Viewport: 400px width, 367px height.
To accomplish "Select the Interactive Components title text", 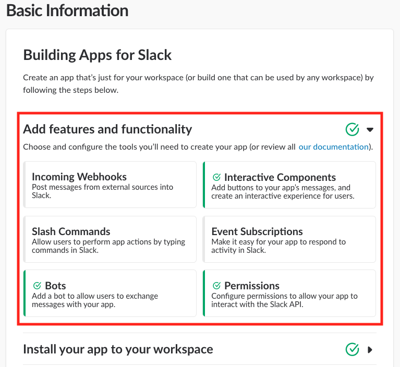I will pyautogui.click(x=280, y=177).
